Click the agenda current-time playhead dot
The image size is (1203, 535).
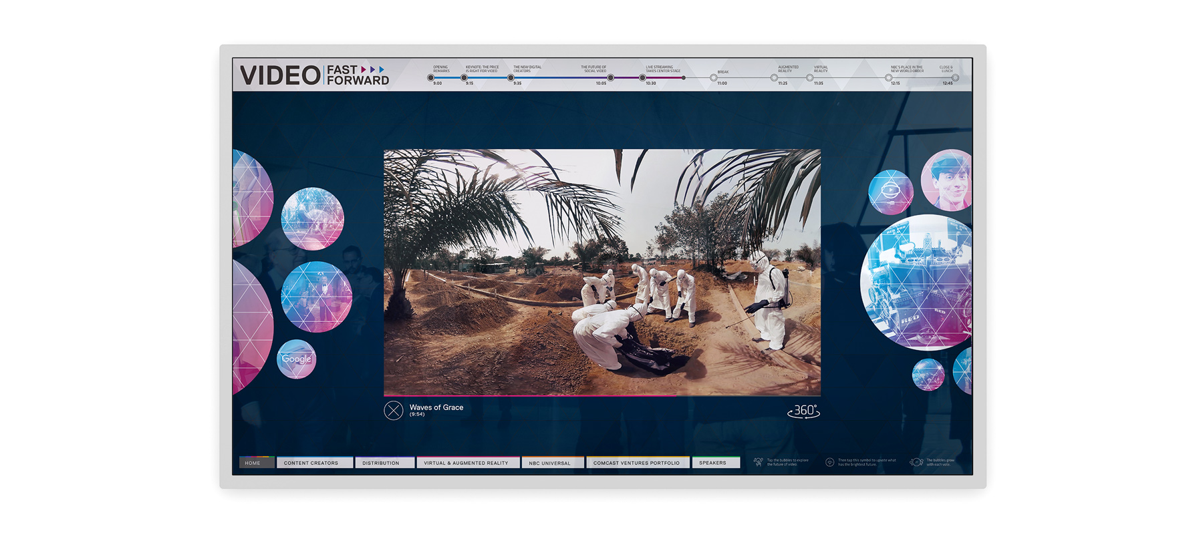tap(683, 78)
